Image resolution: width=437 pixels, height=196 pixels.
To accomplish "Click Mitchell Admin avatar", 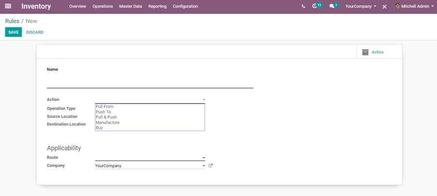I will tap(398, 6).
